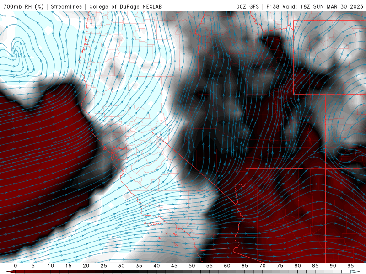
Task: Click the '5' value on the colorbar scale
Action: point(33,266)
